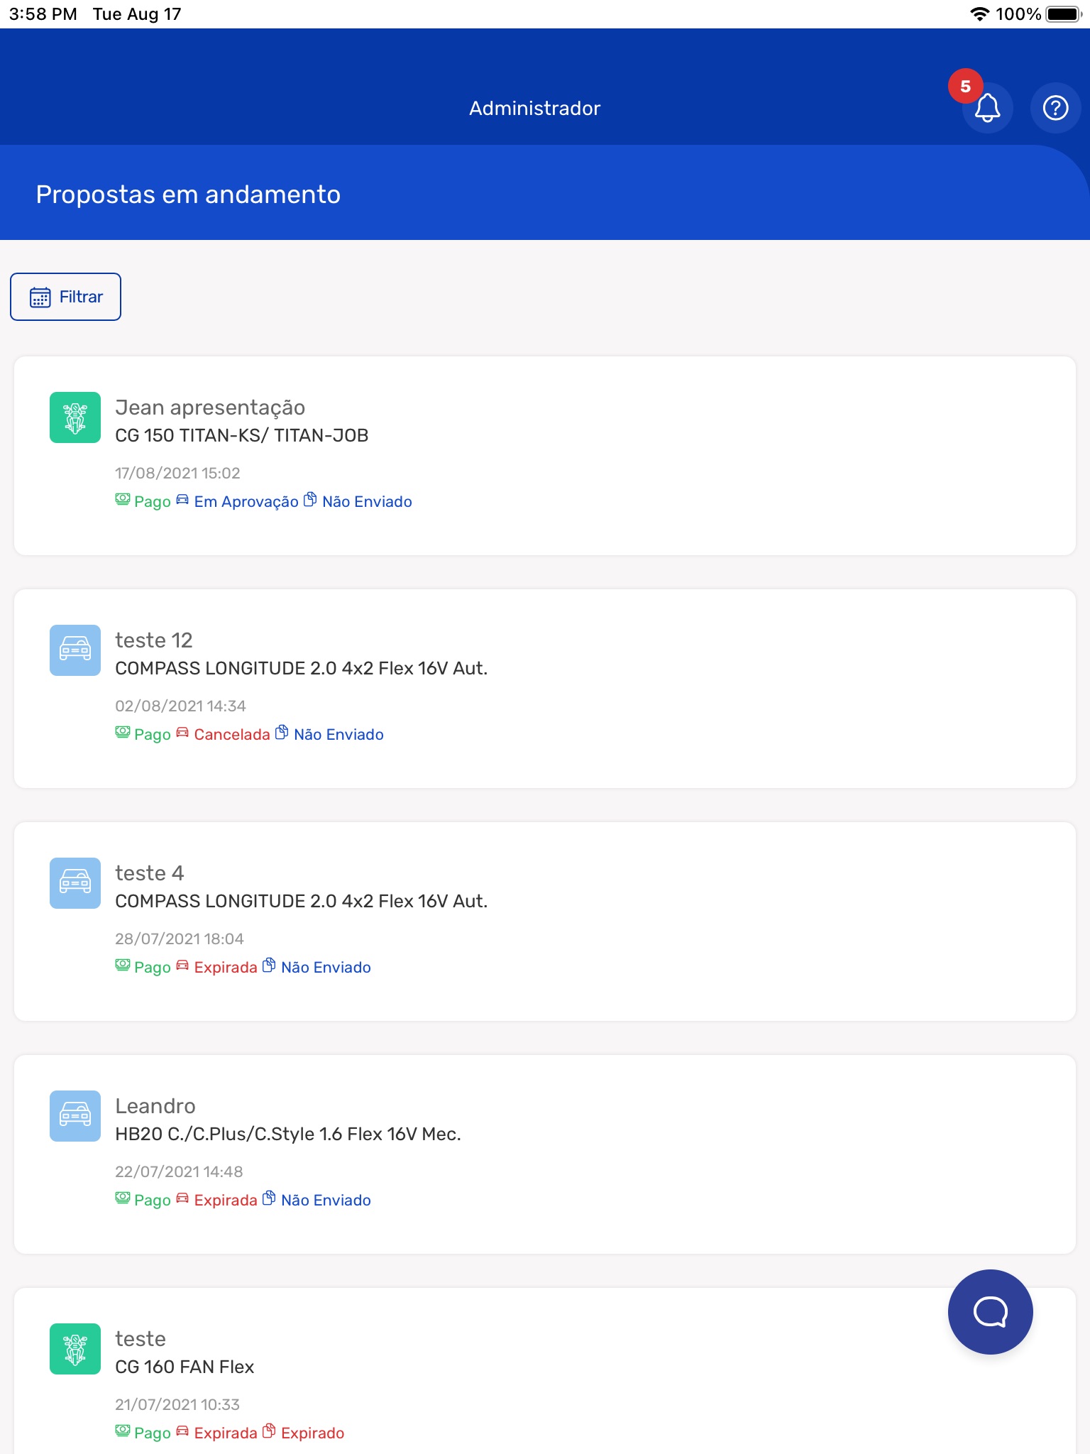Tap car icon for teste 12
Screen dimensions: 1090x1454
75,650
